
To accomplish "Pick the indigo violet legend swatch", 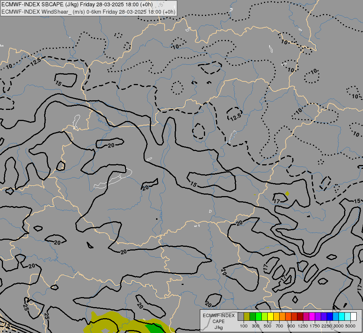I will coord(324,317).
